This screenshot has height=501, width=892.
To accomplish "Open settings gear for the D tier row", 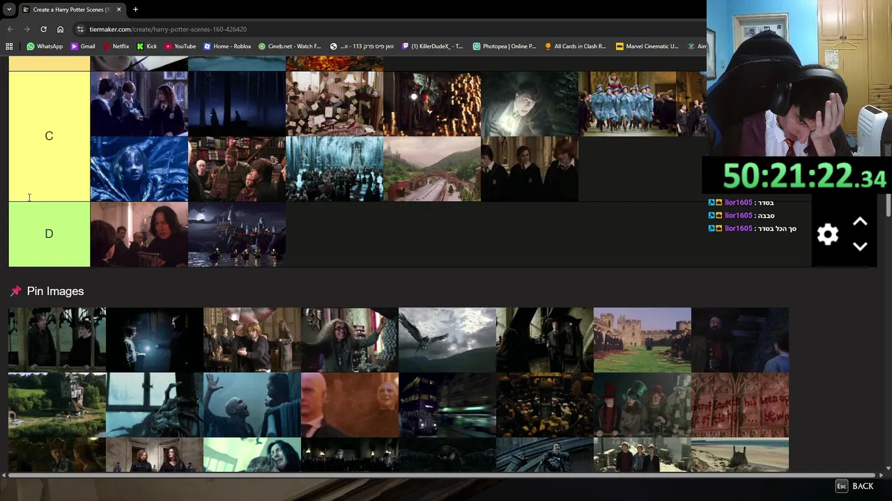I will point(827,234).
